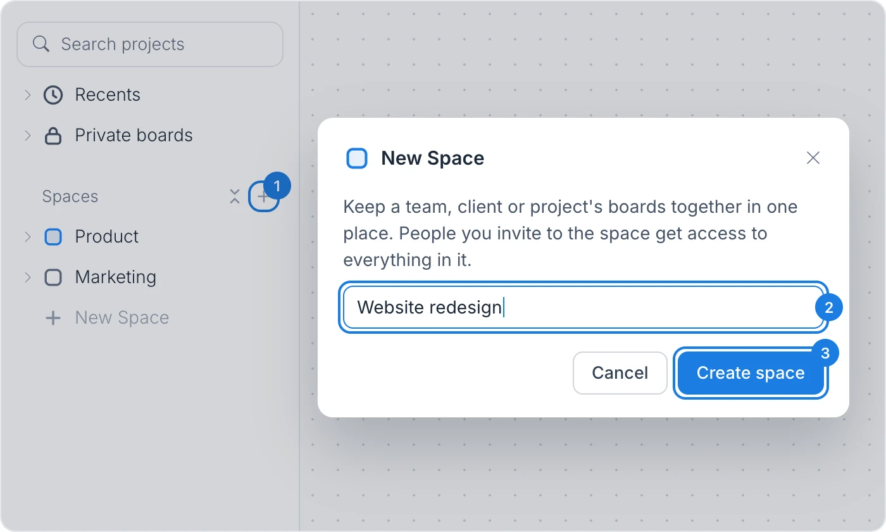The width and height of the screenshot is (886, 532).
Task: Click the search magnifier icon
Action: [x=41, y=44]
